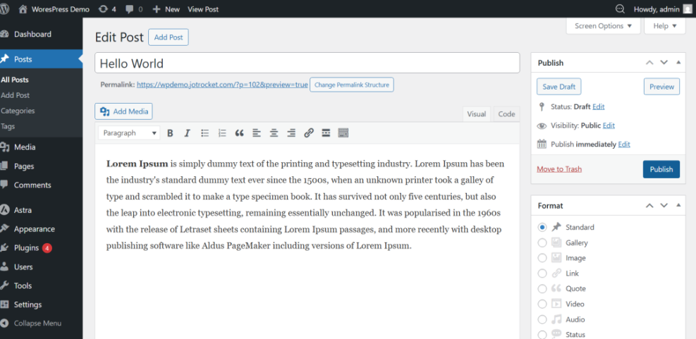Click the search icon in admin bar
Screen dimensions: 696x339
pos(620,9)
